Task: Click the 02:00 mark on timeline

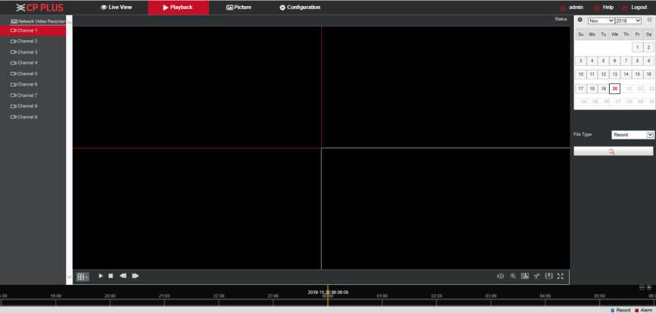Action: click(436, 296)
